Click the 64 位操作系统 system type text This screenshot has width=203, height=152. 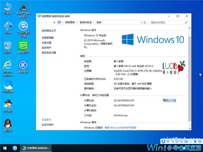click(133, 84)
